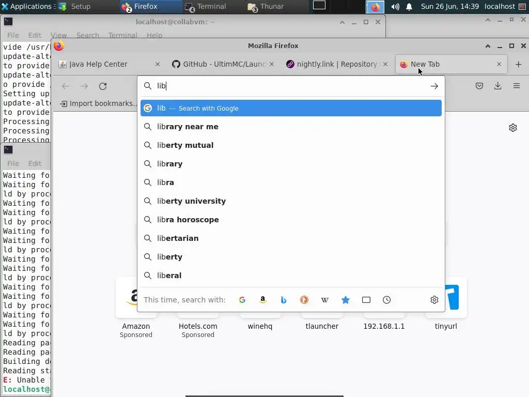Screen dimensions: 529x397
Task: Select 'lib — Search with Google' row
Action: point(291,108)
